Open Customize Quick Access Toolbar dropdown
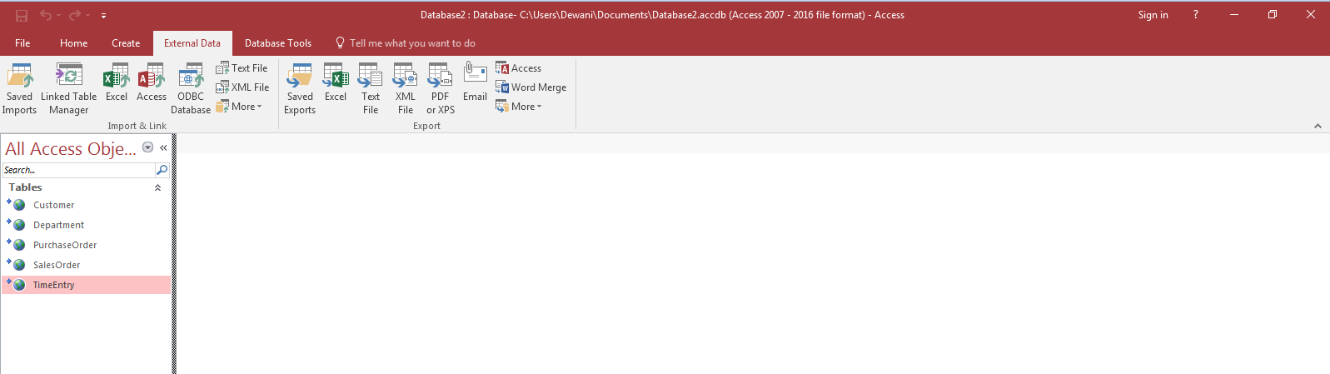 point(103,15)
